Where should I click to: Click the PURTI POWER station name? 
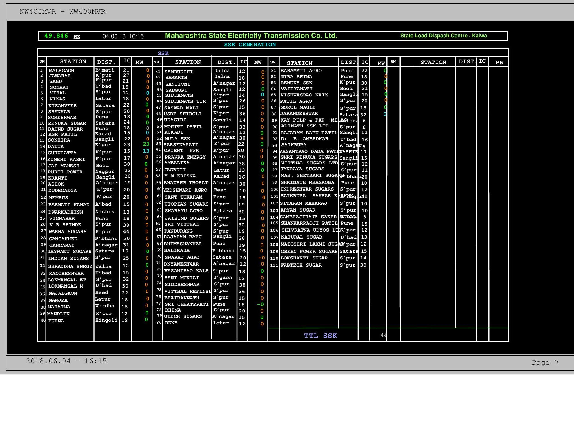pos(65,172)
